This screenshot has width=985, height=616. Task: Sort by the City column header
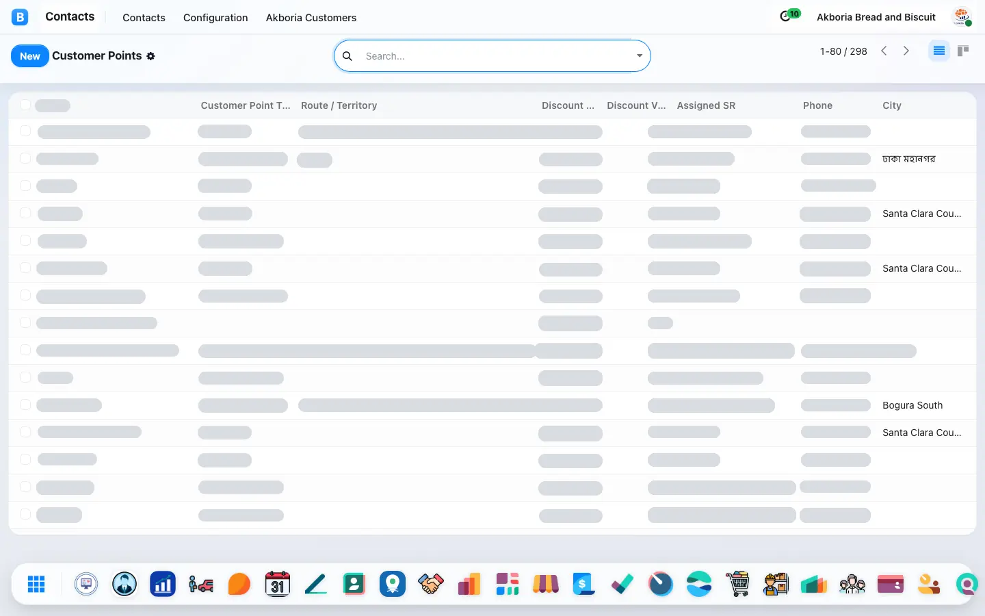point(892,105)
